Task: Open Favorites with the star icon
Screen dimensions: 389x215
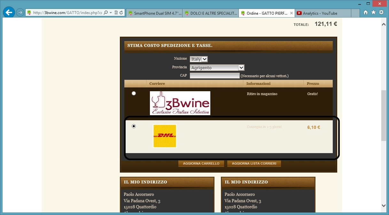Action: click(373, 12)
